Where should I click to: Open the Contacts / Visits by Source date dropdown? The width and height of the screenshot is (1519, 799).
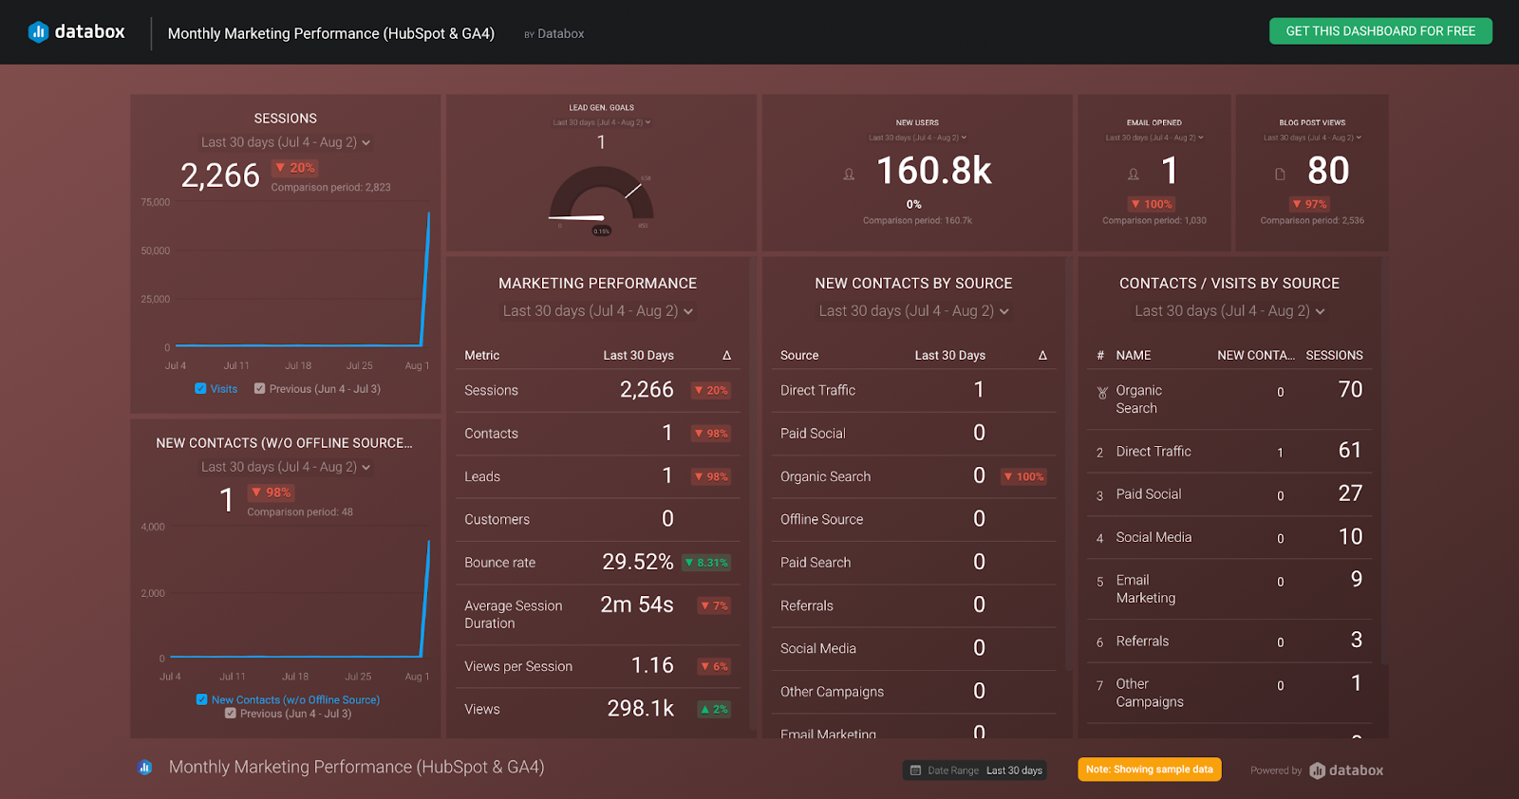(1229, 311)
